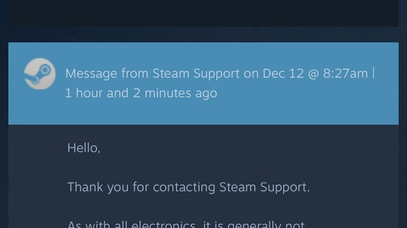Click the word 'electronics' in the message

163,224
